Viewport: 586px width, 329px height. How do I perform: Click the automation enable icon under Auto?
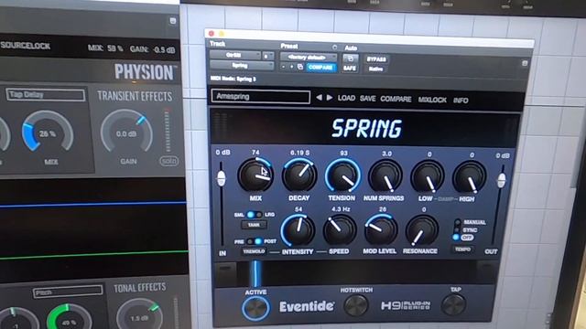click(350, 58)
